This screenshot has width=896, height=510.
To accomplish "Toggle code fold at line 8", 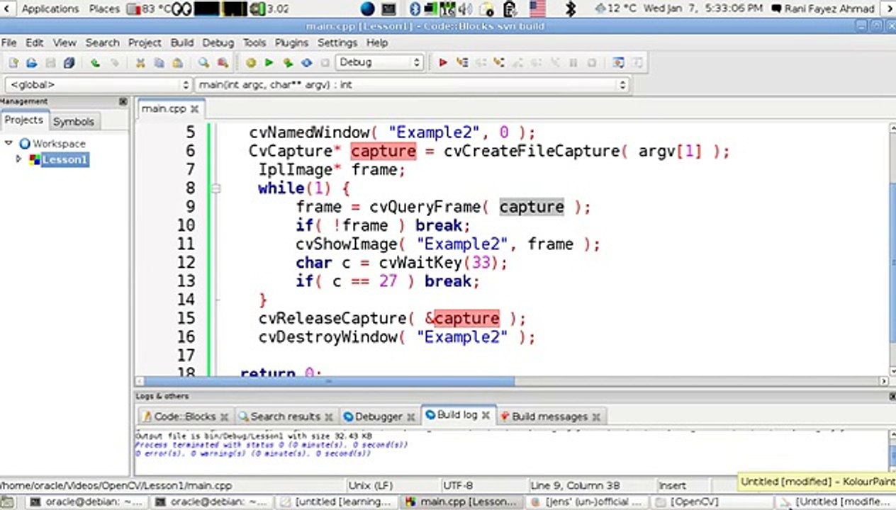I will [216, 188].
